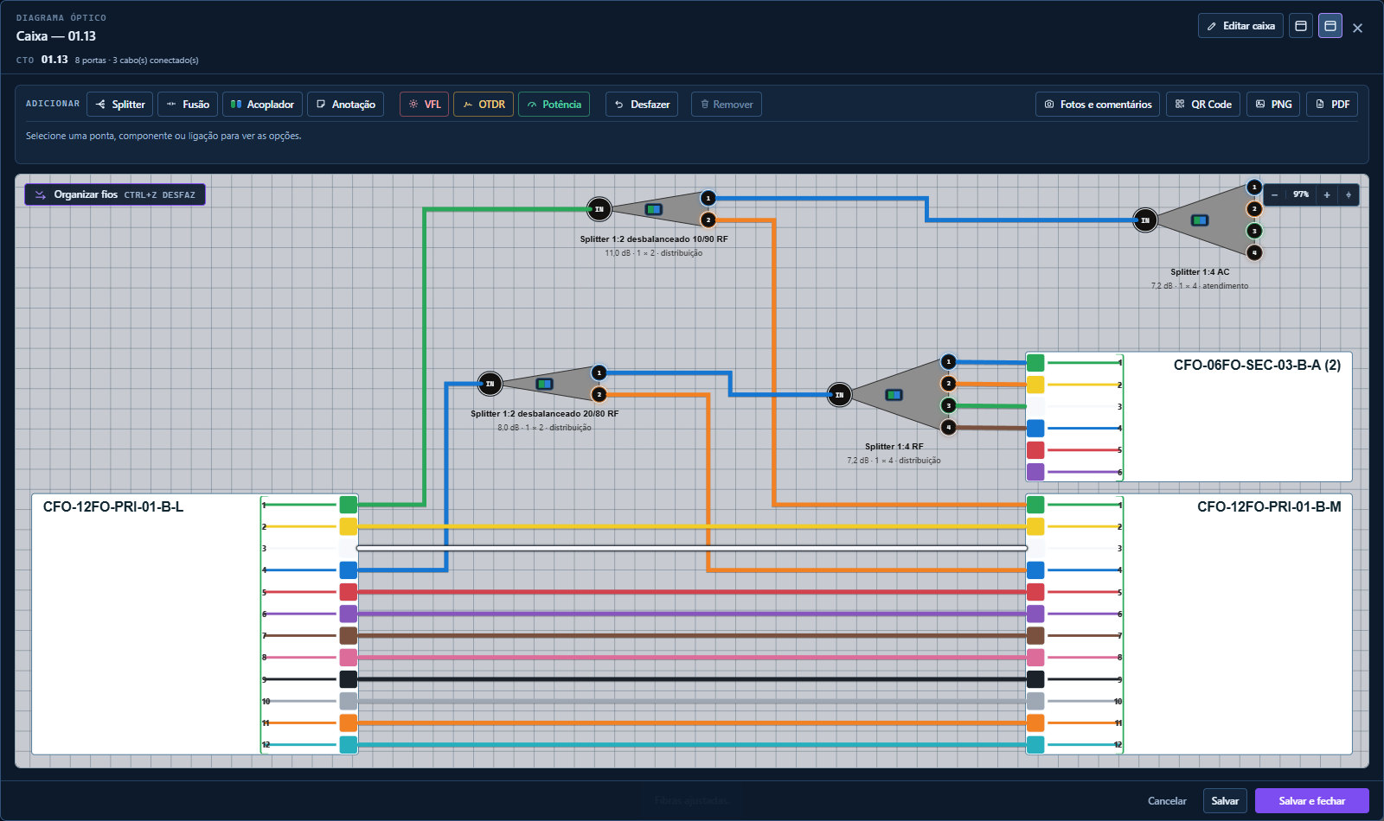1384x821 pixels.
Task: Zoom out the diagram canvas
Action: 1274,195
